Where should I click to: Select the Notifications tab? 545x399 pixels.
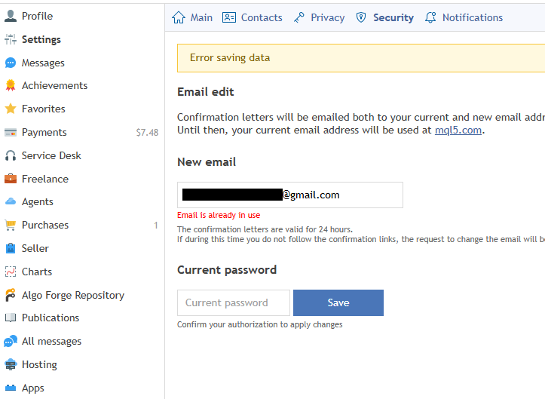point(464,17)
